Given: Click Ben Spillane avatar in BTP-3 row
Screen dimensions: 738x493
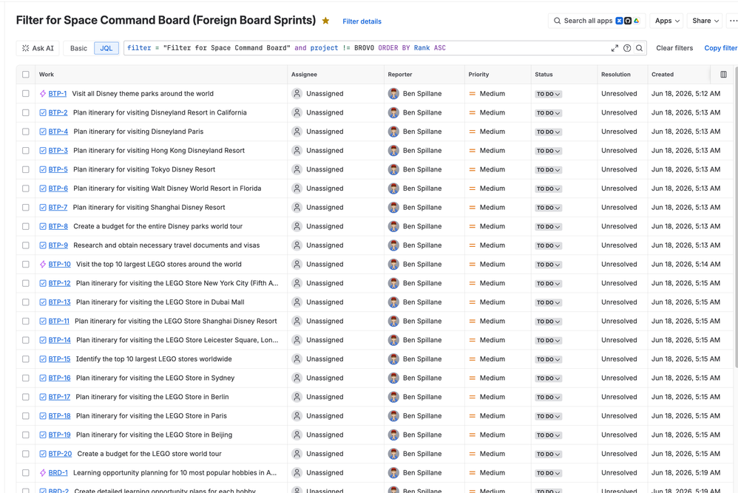Looking at the screenshot, I should click(393, 151).
